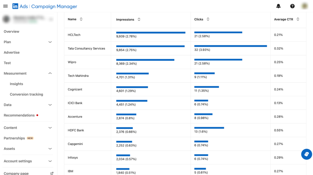Select Conversion tracking under Measurement
The image size is (313, 175).
pos(26,95)
